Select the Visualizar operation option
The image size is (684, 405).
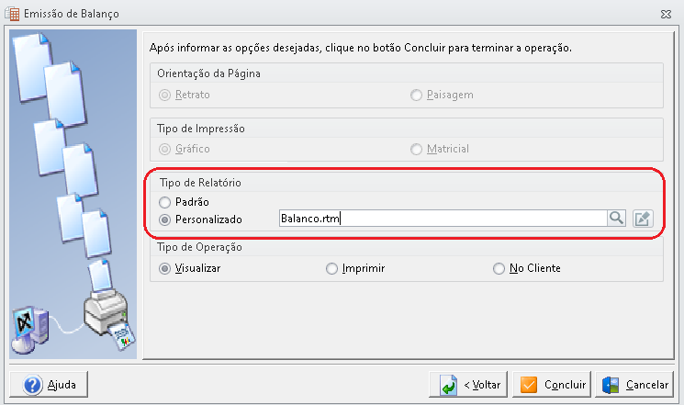click(164, 268)
